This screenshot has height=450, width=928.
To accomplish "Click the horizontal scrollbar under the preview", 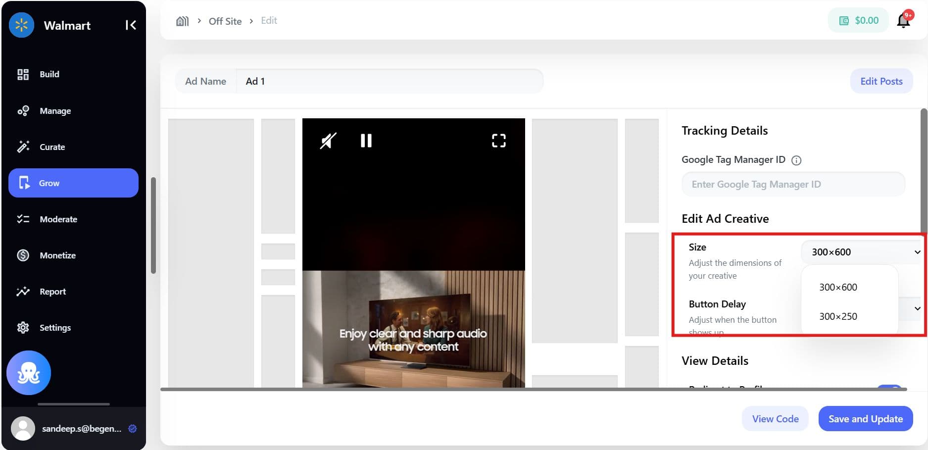I will click(534, 389).
